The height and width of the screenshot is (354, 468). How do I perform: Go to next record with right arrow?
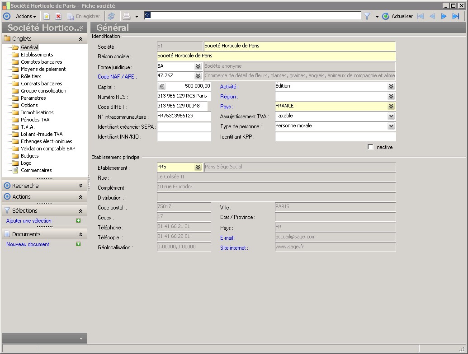tap(444, 16)
